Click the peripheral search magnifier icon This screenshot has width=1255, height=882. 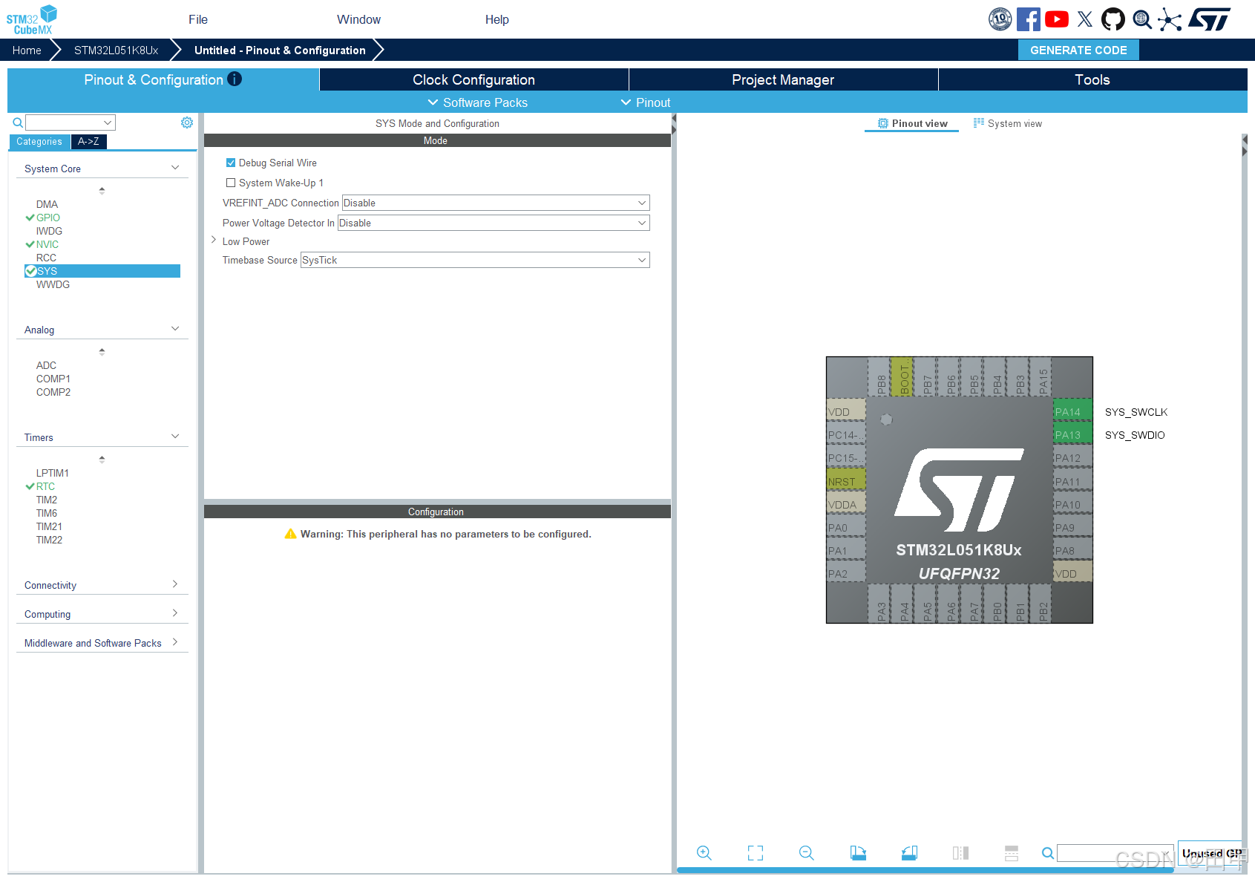[x=18, y=122]
